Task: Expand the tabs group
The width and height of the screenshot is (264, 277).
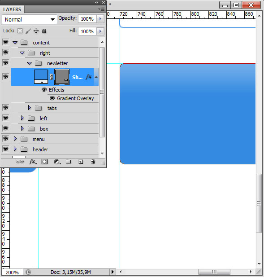Action: click(x=30, y=108)
